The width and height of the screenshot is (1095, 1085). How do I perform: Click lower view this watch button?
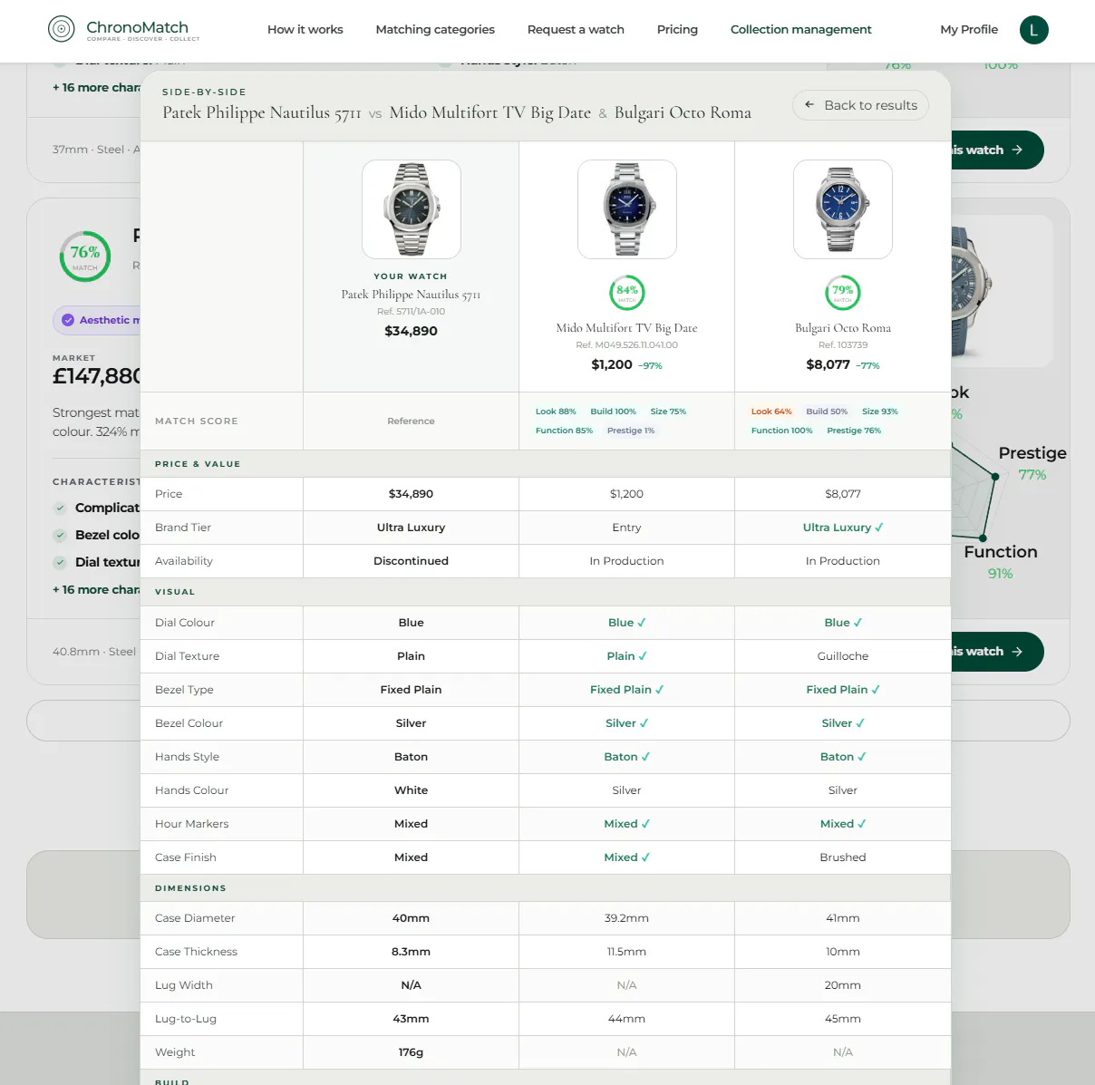coord(996,652)
